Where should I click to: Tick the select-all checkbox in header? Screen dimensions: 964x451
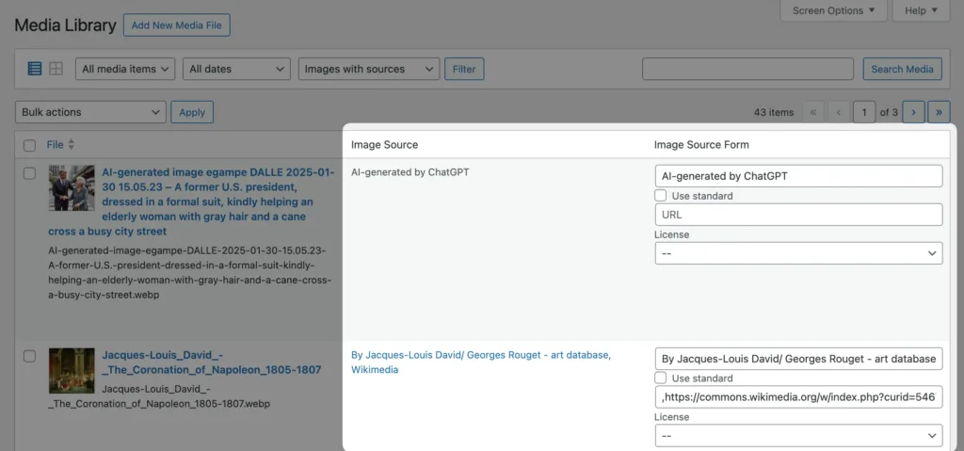(29, 145)
